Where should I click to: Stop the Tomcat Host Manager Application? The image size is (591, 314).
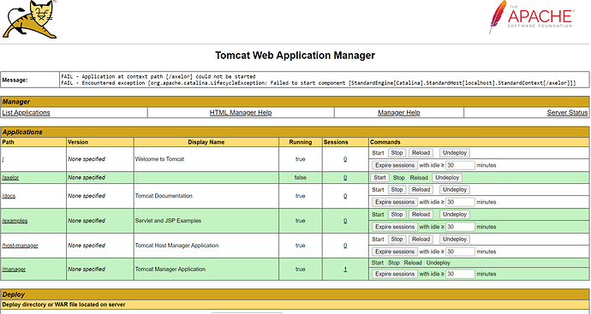click(x=397, y=240)
